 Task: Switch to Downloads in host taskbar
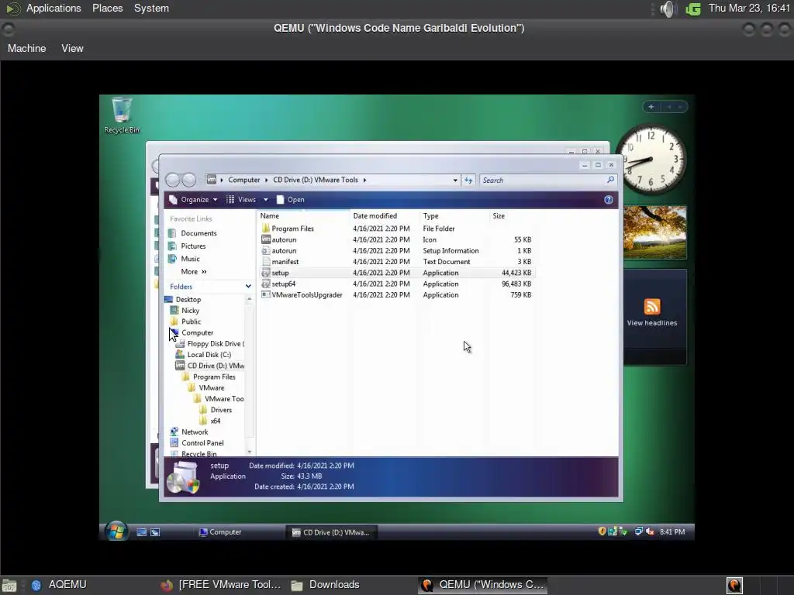coord(326,585)
